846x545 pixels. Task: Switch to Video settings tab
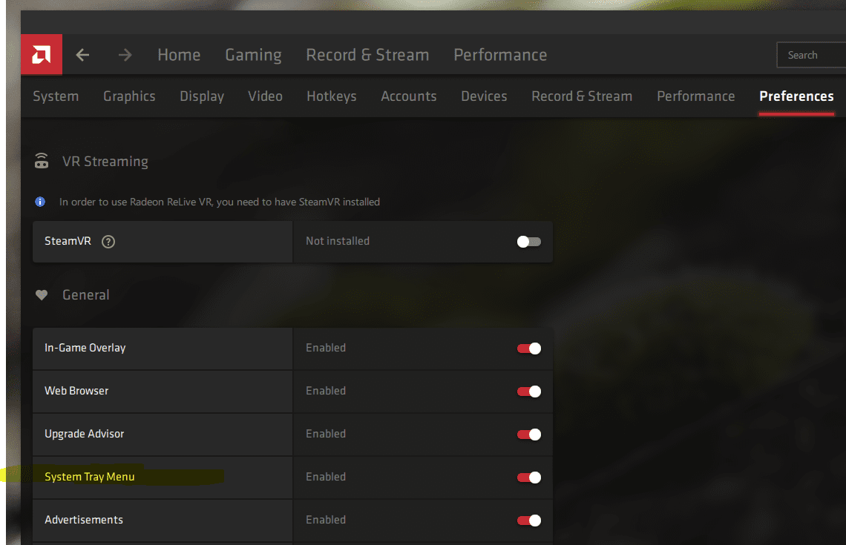[265, 96]
